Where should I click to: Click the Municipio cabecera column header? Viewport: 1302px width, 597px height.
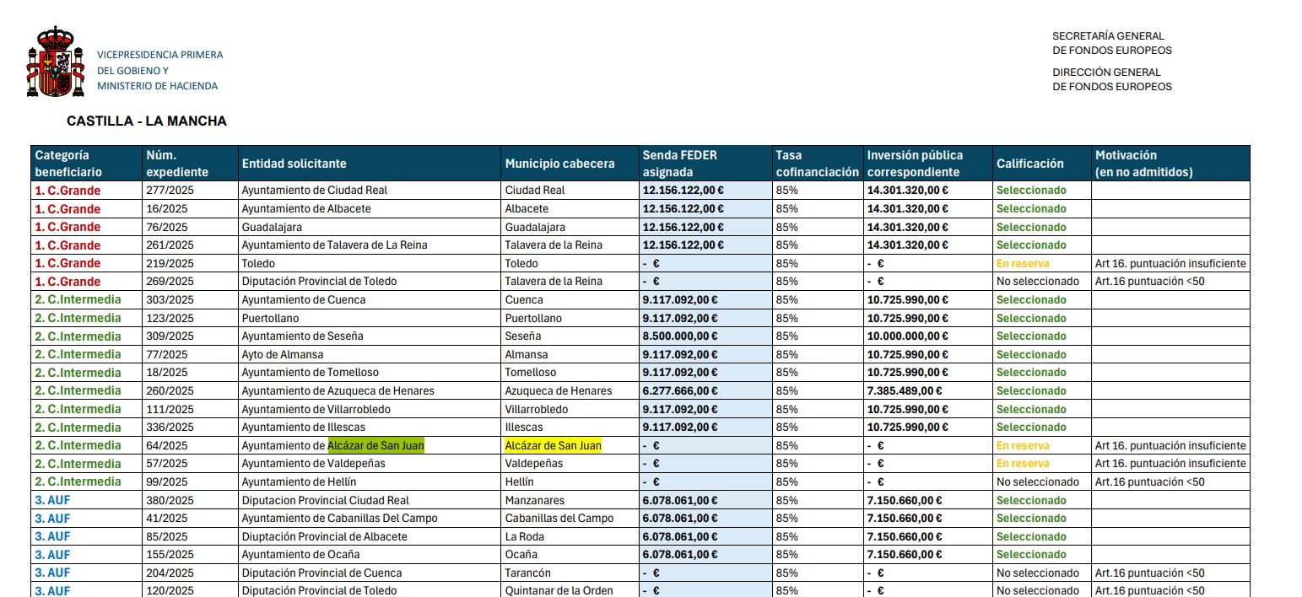(x=559, y=164)
